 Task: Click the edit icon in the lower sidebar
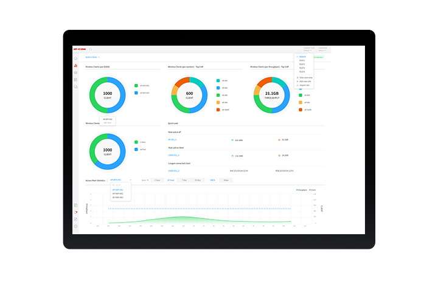click(75, 220)
